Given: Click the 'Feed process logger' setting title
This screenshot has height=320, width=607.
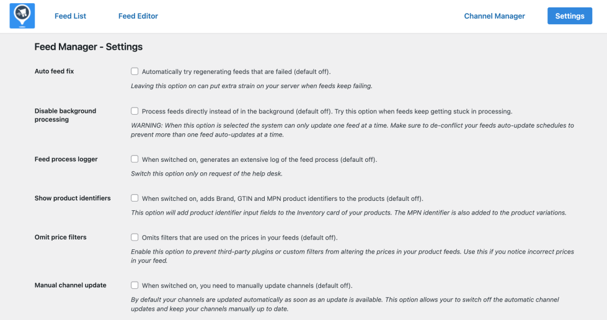Looking at the screenshot, I should point(66,159).
